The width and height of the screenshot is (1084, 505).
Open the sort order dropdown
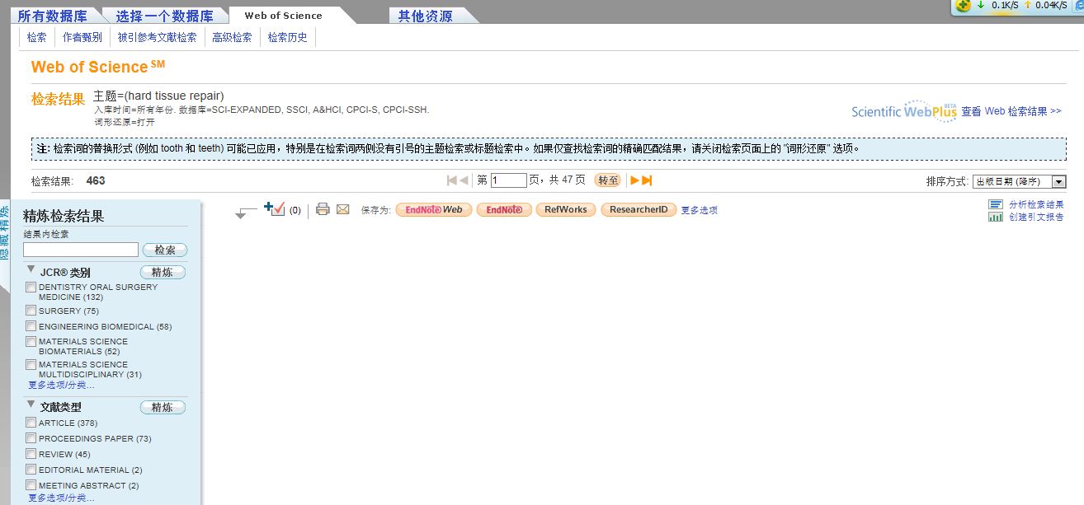(1020, 181)
